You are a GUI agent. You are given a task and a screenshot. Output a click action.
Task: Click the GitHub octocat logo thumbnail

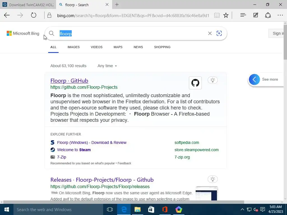(195, 83)
